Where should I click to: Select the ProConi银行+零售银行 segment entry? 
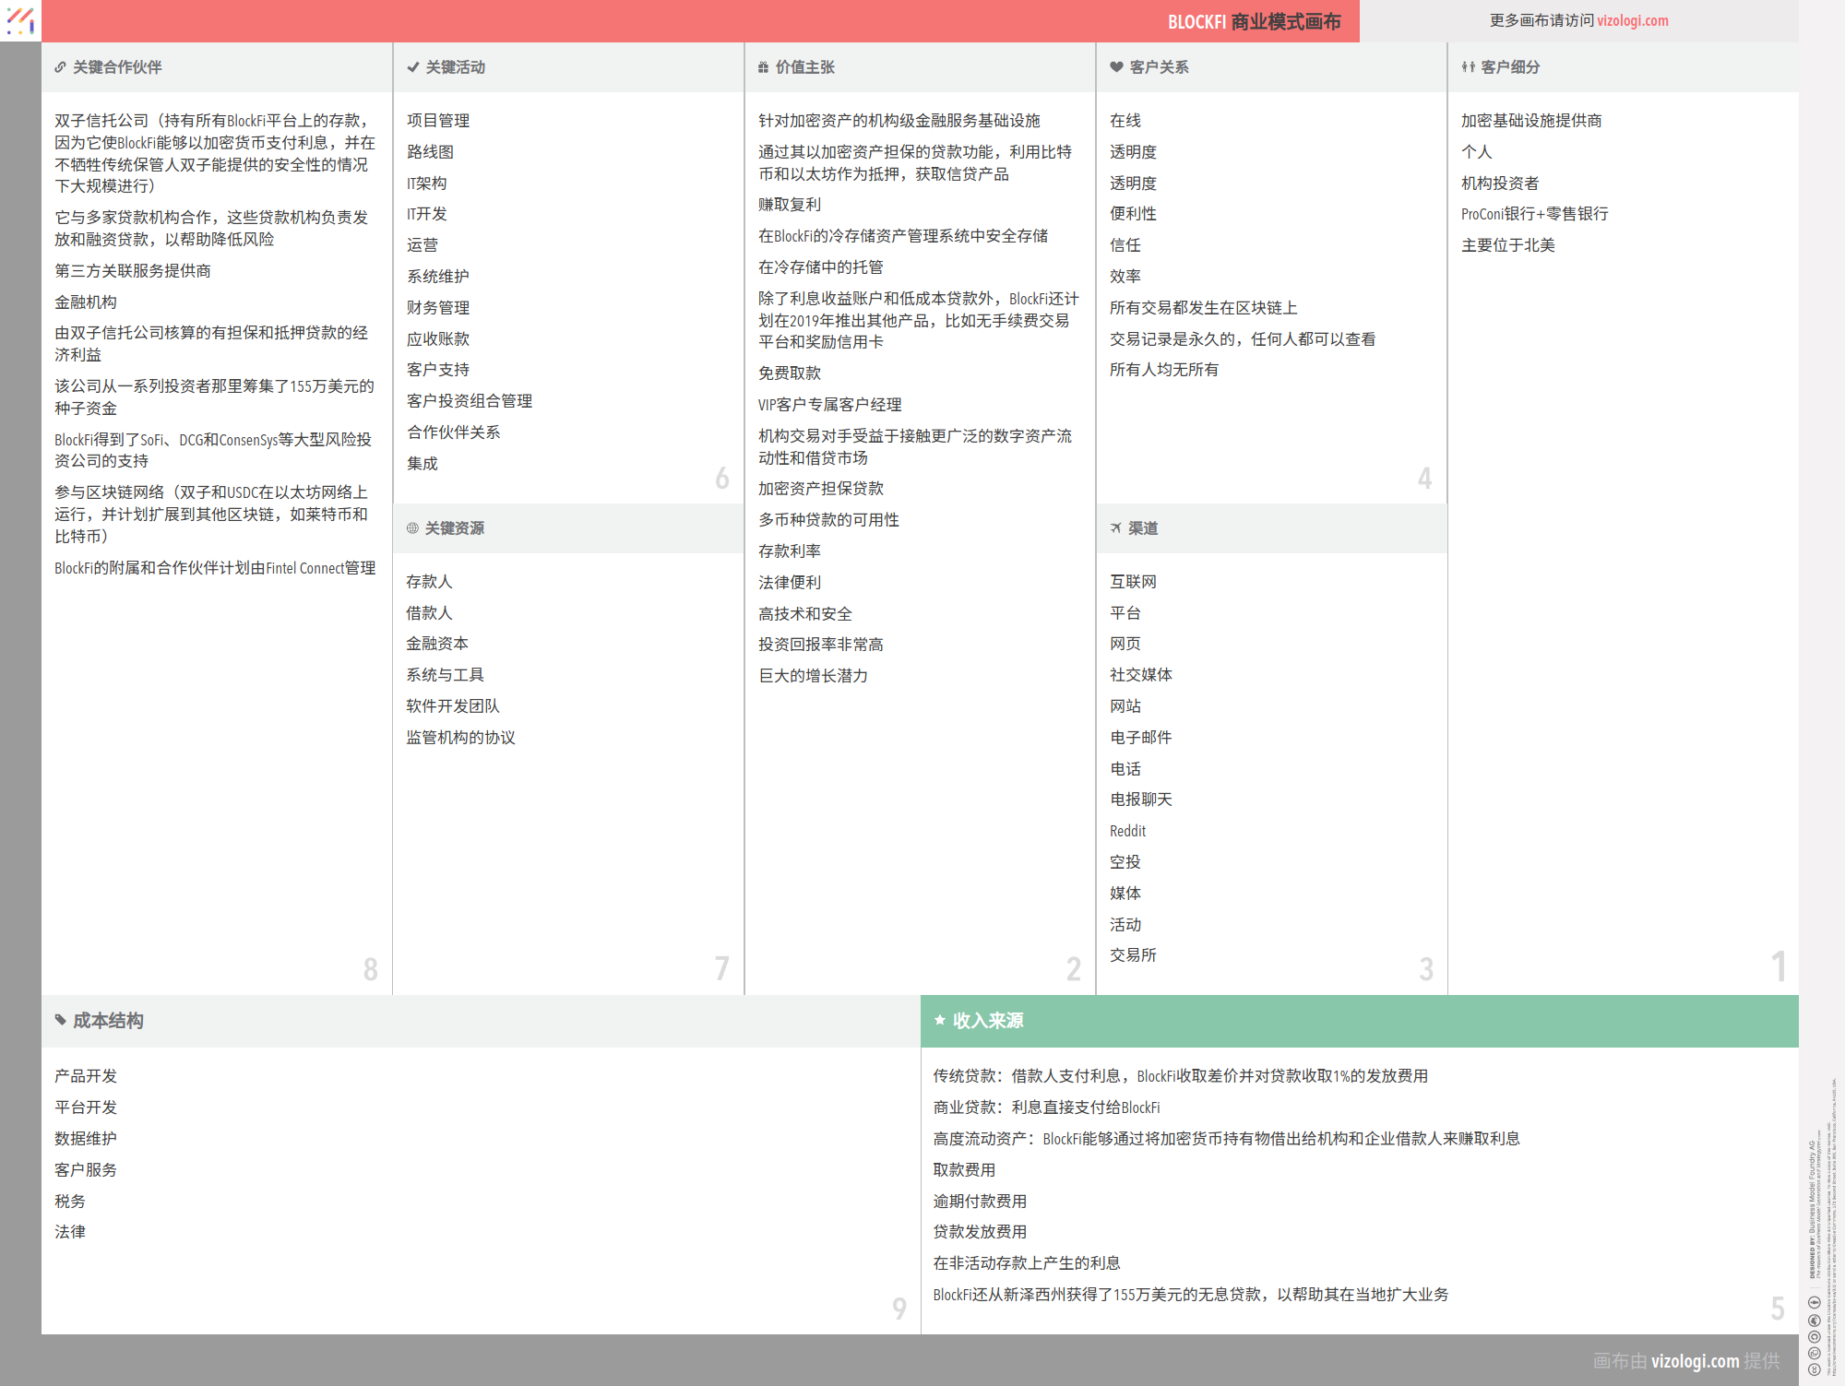tap(1534, 214)
